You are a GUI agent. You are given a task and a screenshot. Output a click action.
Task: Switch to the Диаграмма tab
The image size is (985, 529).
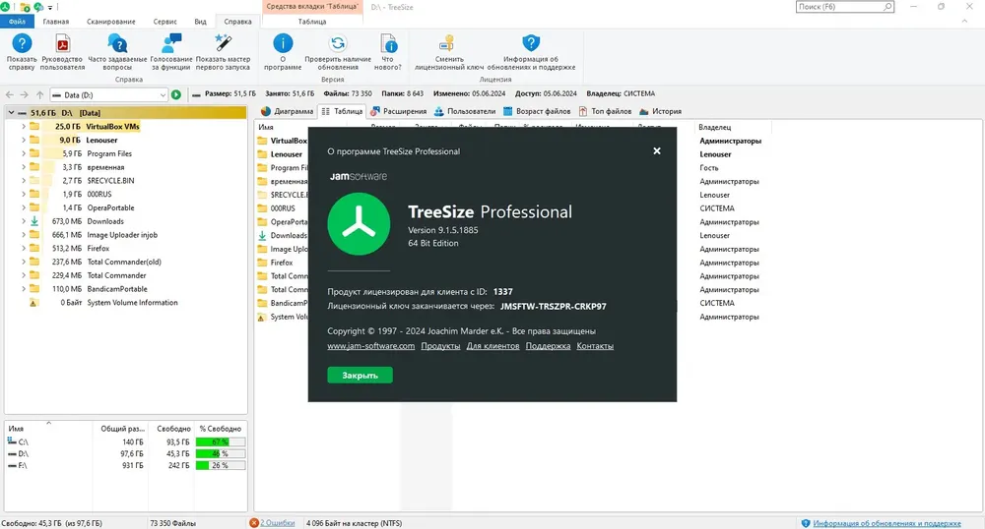click(x=287, y=111)
